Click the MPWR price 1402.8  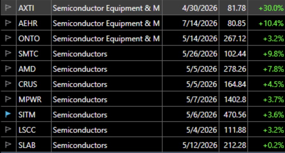pyautogui.click(x=235, y=100)
